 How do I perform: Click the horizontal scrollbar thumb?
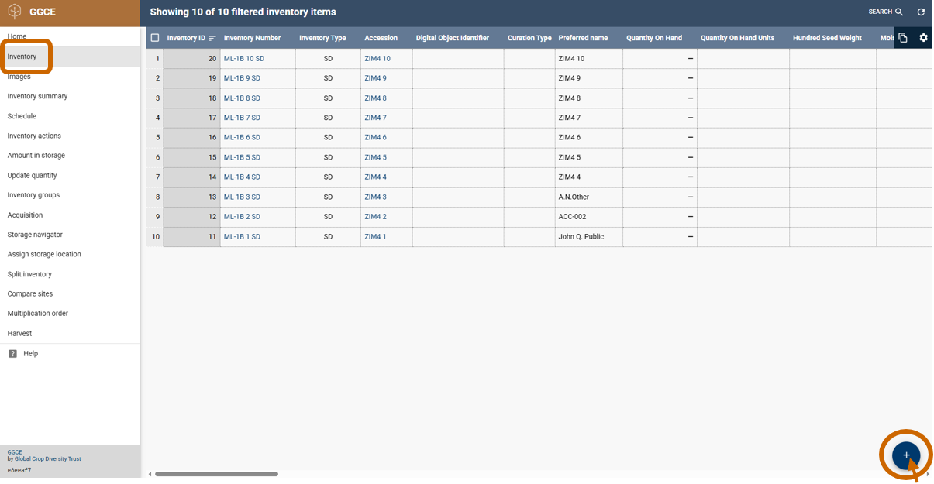pos(216,474)
